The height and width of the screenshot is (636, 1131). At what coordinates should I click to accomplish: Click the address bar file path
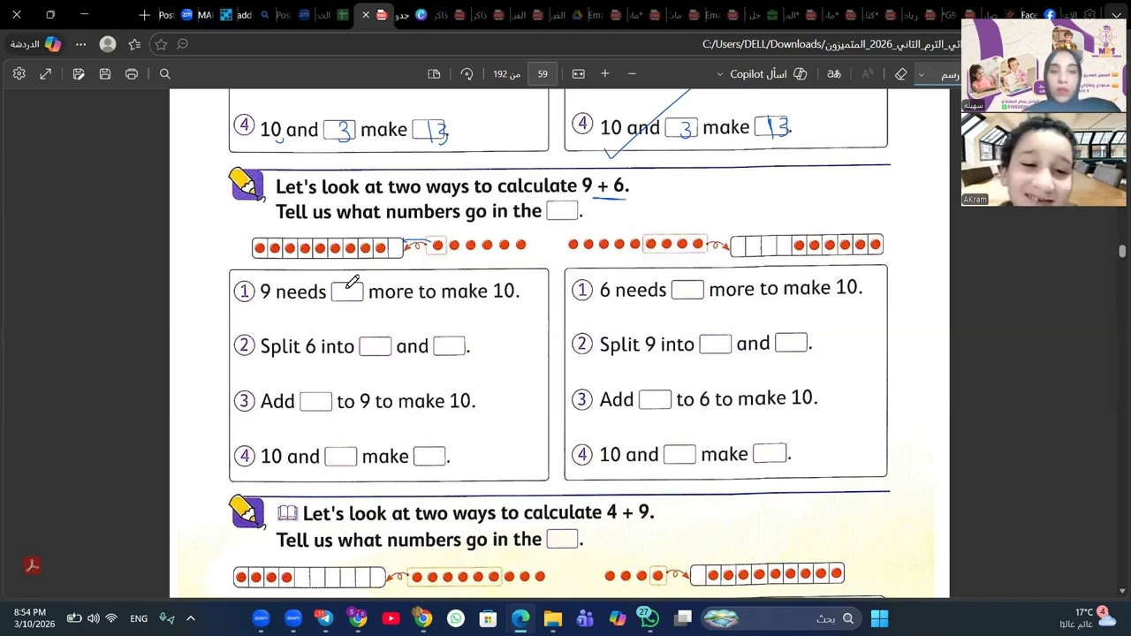point(831,44)
